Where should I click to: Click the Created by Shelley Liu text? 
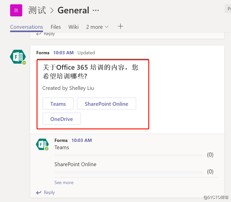68,88
